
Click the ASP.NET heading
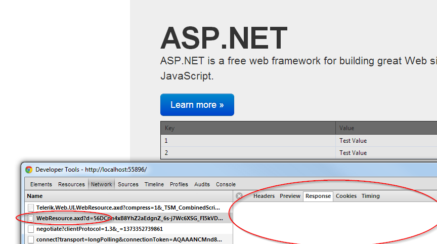(224, 38)
